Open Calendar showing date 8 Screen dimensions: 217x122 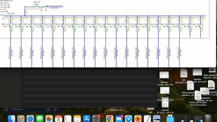58,119
